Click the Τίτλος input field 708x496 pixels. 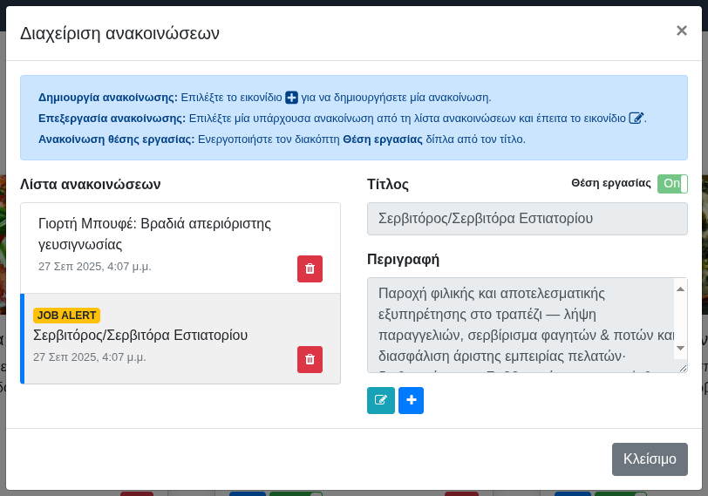[x=527, y=219]
